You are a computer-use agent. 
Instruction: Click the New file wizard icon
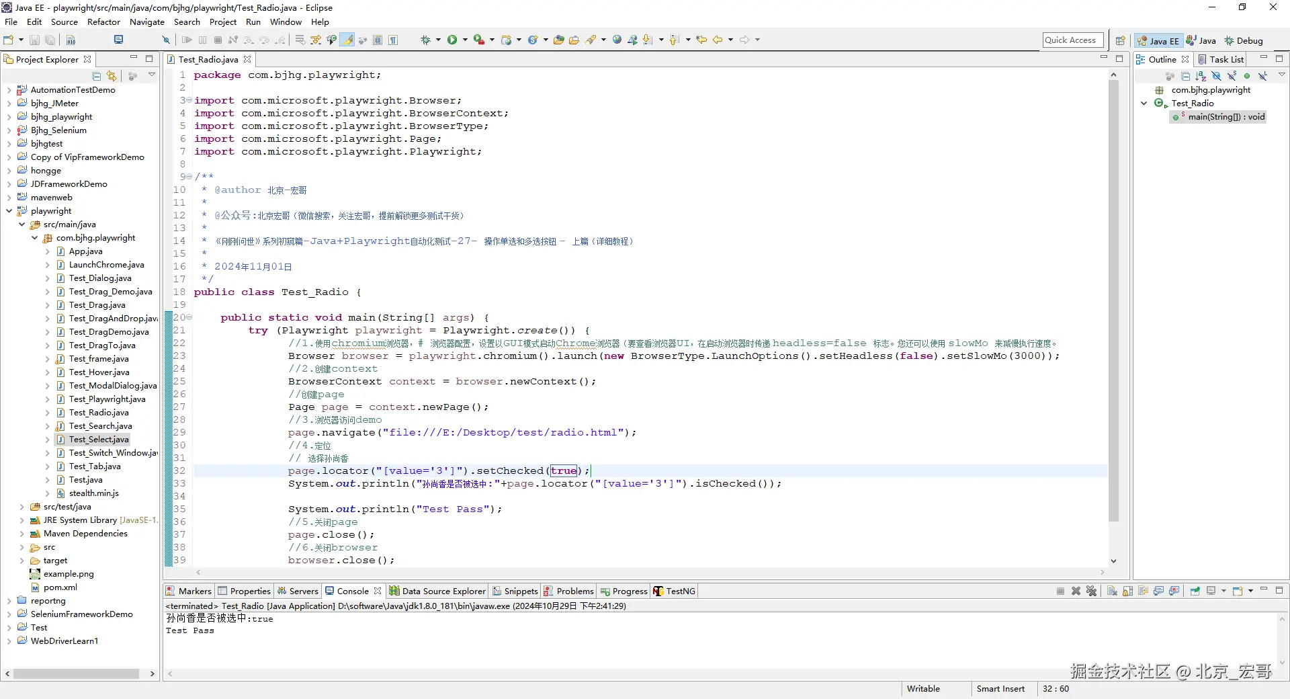tap(9, 40)
